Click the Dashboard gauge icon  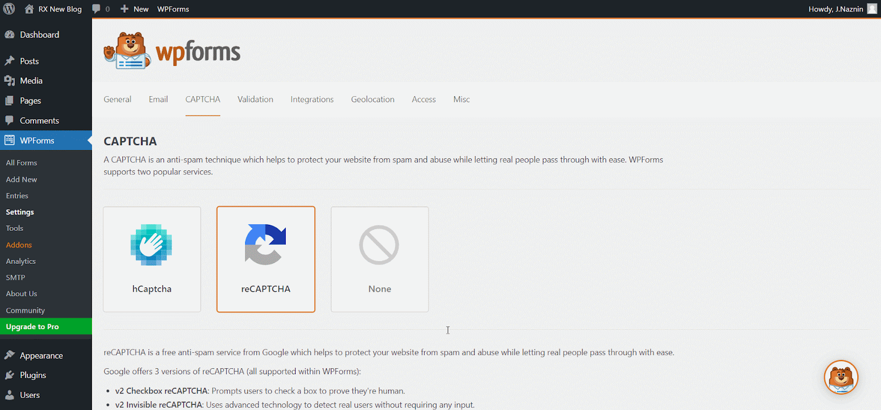point(9,35)
